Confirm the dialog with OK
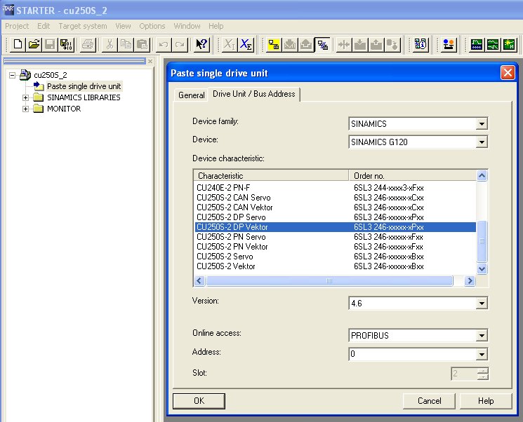The image size is (523, 422). (x=199, y=401)
